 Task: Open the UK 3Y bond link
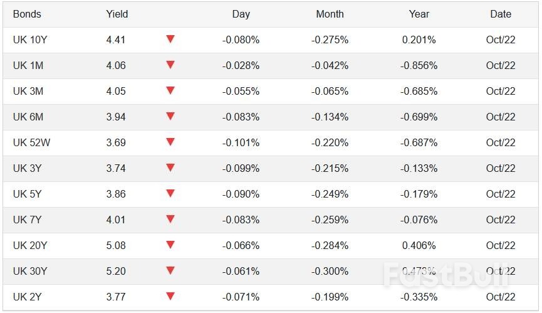point(28,168)
